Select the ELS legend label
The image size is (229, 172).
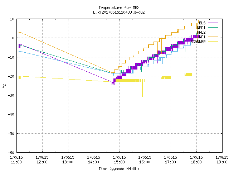202,23
